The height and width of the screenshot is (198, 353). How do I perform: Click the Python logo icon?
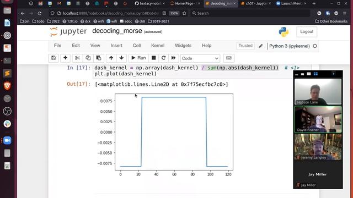pyautogui.click(x=284, y=32)
